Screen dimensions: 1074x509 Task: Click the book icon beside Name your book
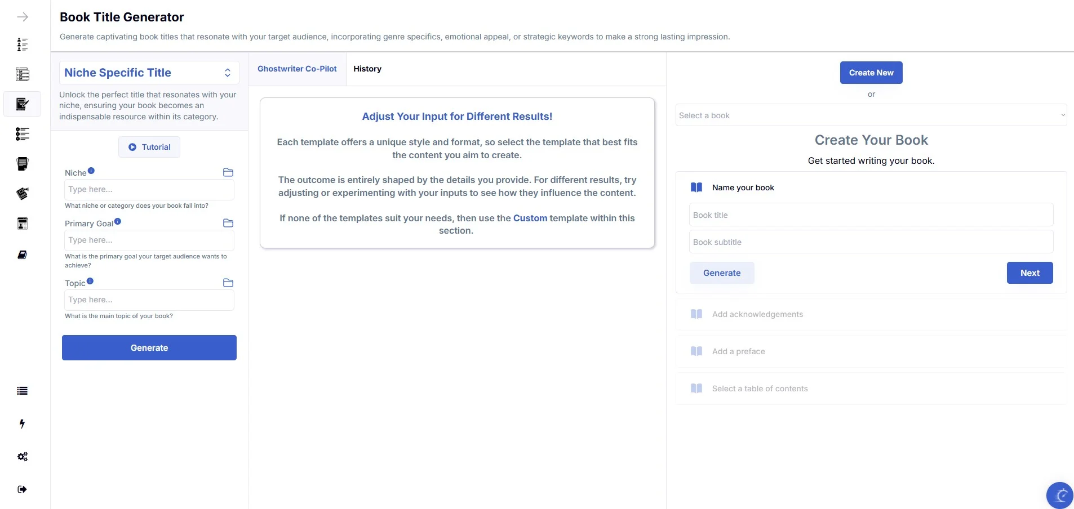(696, 187)
